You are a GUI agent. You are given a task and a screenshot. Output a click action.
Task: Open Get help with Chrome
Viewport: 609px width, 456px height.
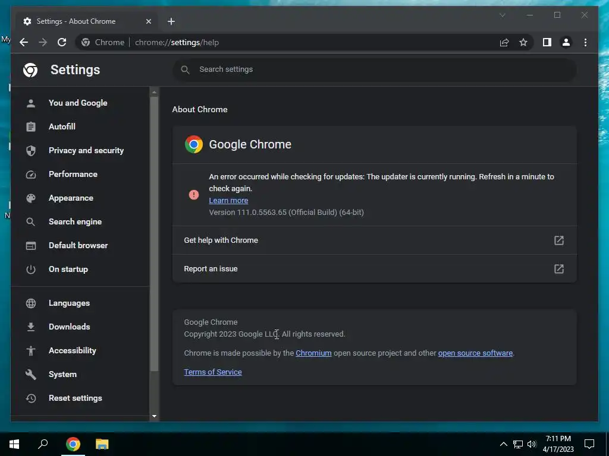375,240
